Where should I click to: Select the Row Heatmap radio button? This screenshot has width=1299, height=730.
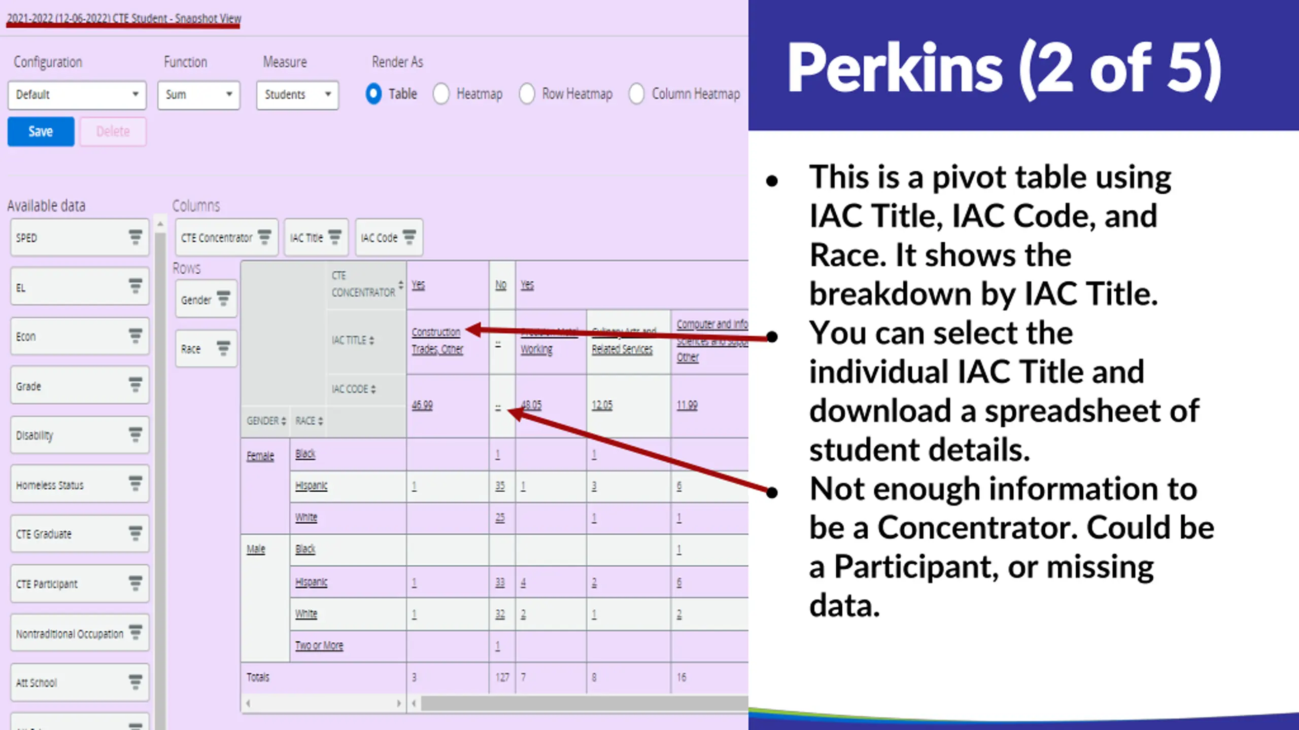click(x=527, y=94)
